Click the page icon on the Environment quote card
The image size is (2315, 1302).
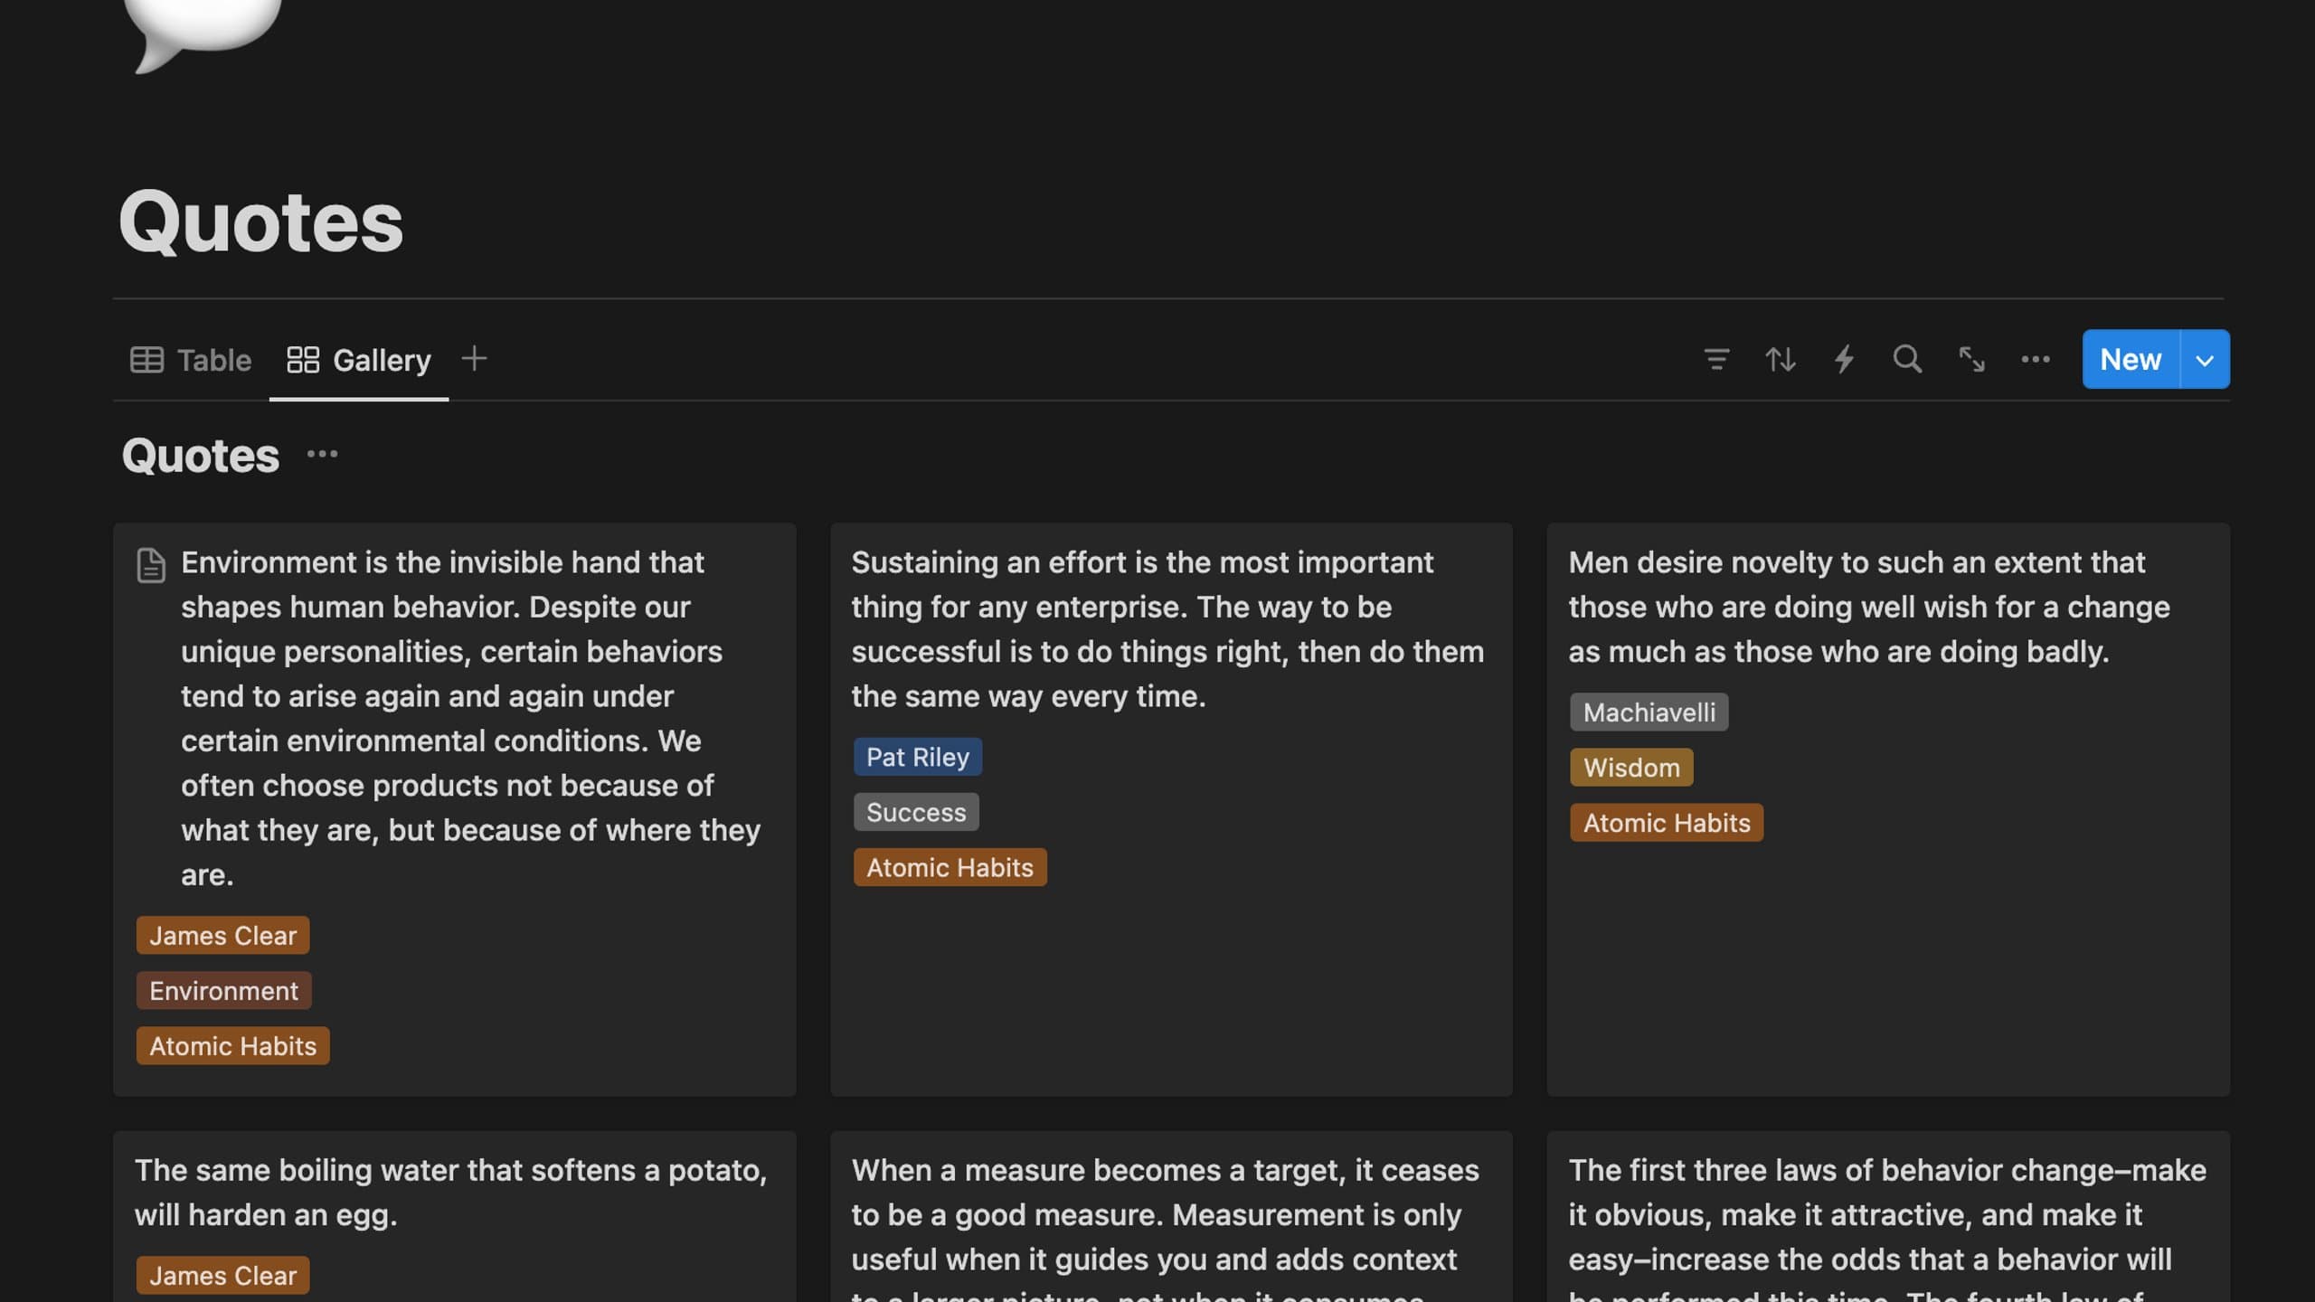tap(151, 565)
